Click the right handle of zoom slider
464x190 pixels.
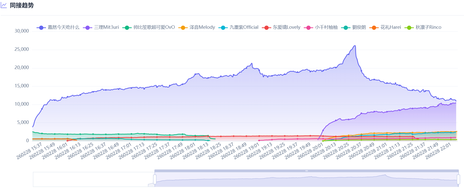pos(458,179)
